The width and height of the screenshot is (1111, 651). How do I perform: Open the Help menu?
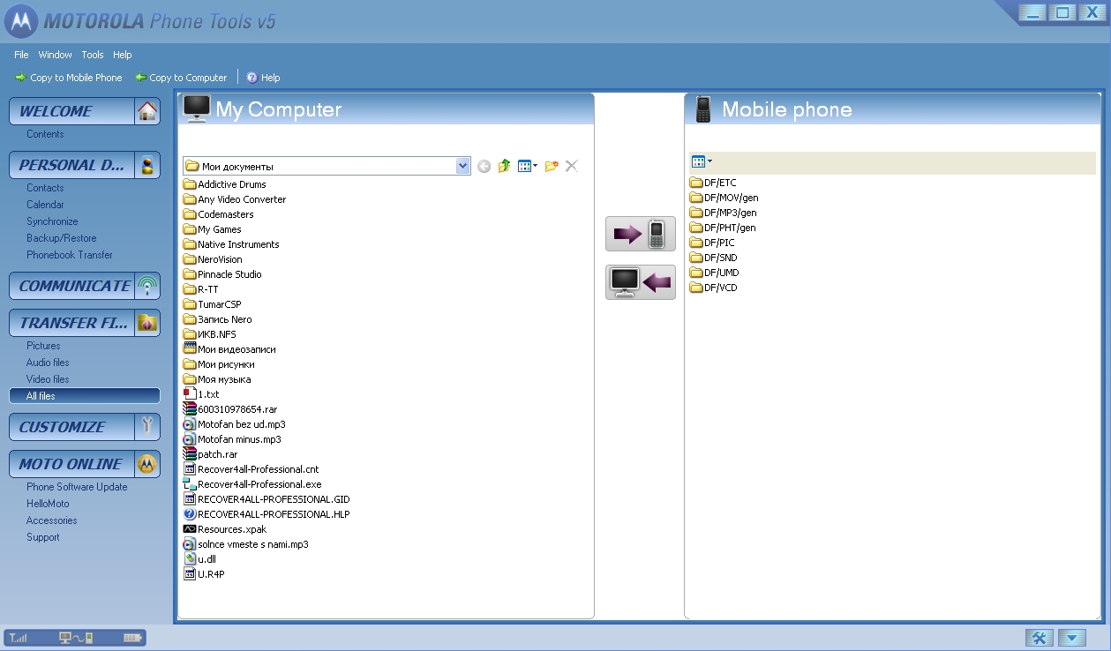click(x=123, y=55)
